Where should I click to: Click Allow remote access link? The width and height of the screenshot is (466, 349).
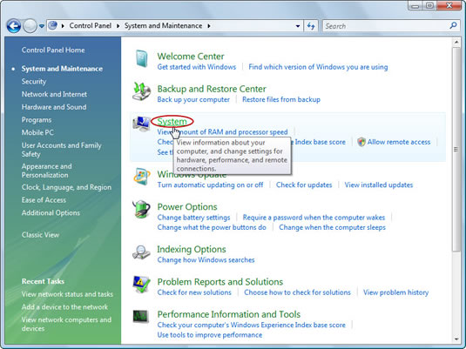399,142
